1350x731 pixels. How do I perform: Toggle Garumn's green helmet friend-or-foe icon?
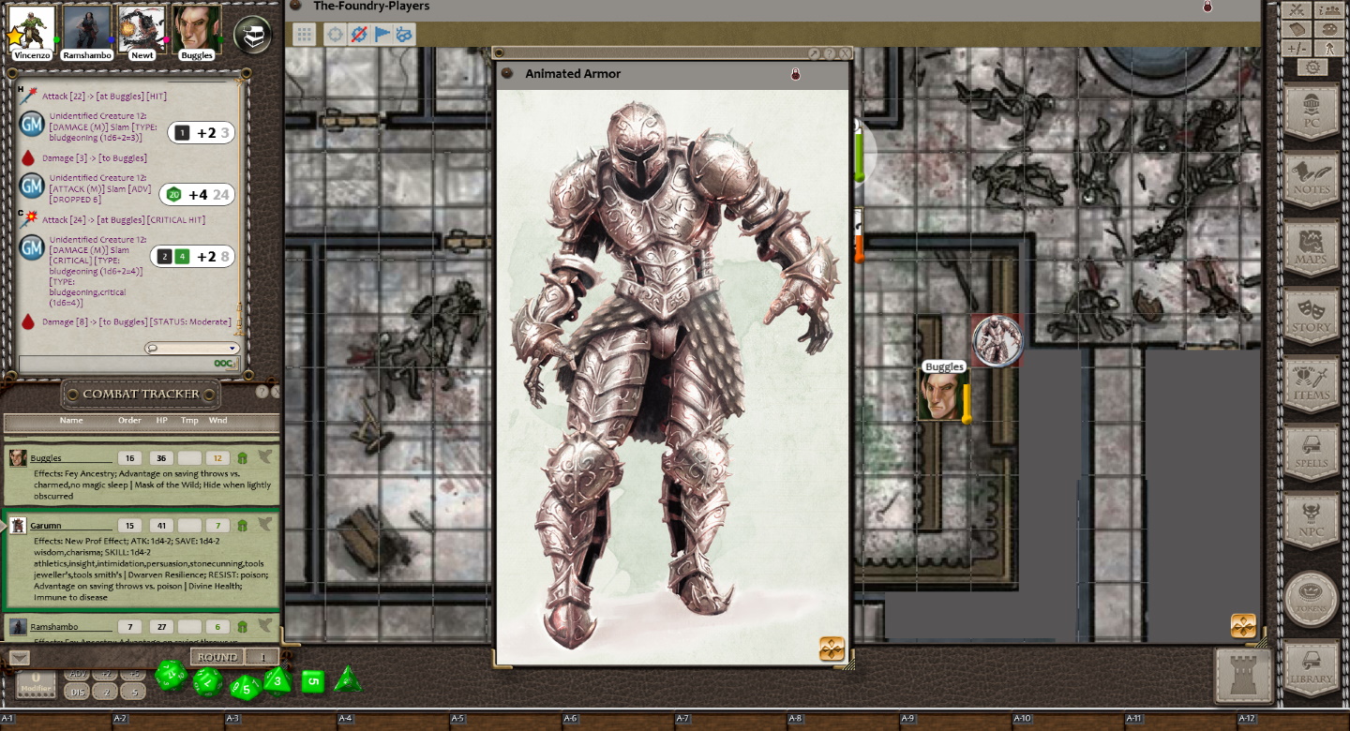pyautogui.click(x=242, y=526)
